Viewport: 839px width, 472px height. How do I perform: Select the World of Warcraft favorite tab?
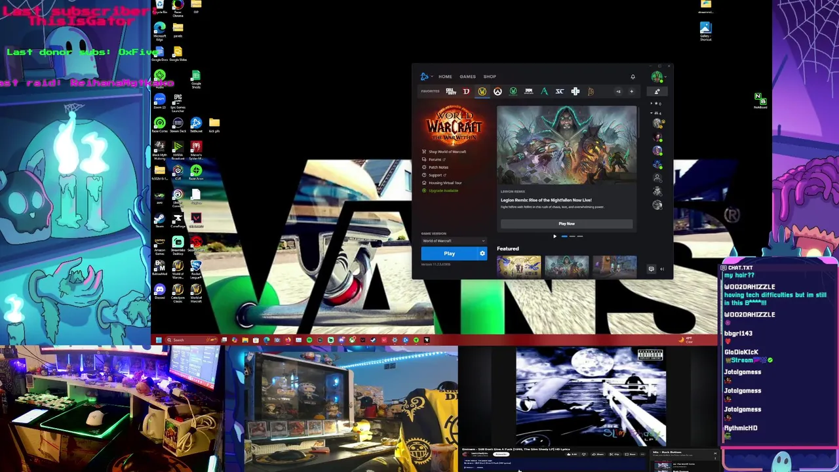pyautogui.click(x=482, y=91)
